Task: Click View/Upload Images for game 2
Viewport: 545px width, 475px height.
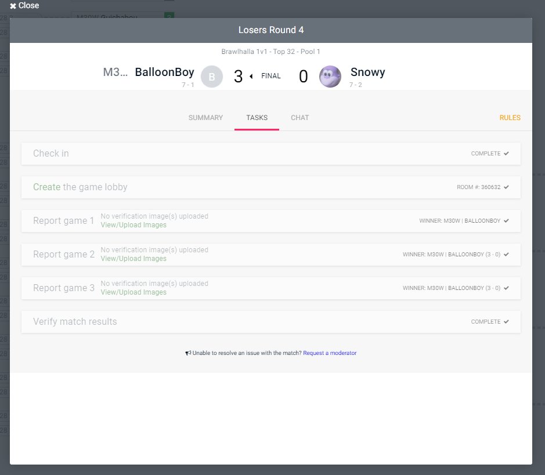Action: pyautogui.click(x=133, y=259)
